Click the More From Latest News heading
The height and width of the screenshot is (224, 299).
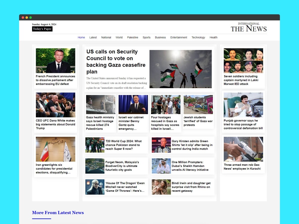[58, 213]
